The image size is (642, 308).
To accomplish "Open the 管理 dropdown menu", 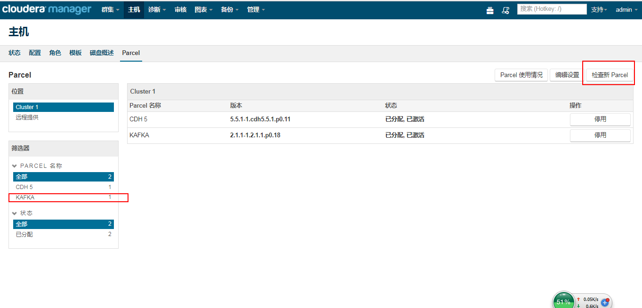I will [x=256, y=9].
